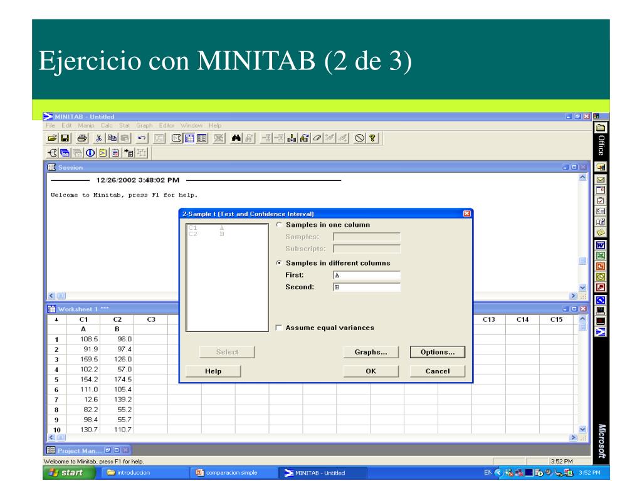Open the File menu
The height and width of the screenshot is (481, 642).
pos(51,125)
